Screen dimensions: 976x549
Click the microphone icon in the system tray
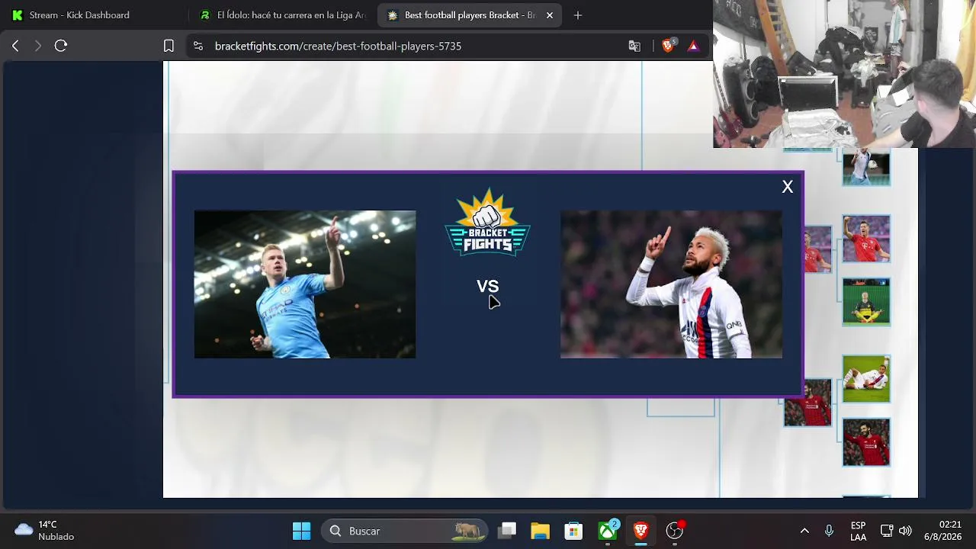tap(829, 531)
